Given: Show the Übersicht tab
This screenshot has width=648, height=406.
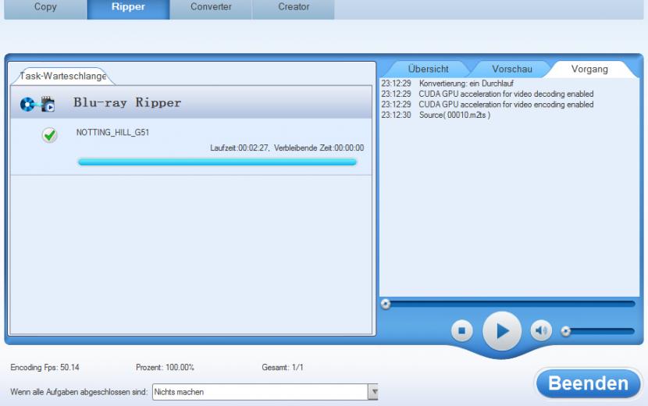Looking at the screenshot, I should [x=428, y=69].
